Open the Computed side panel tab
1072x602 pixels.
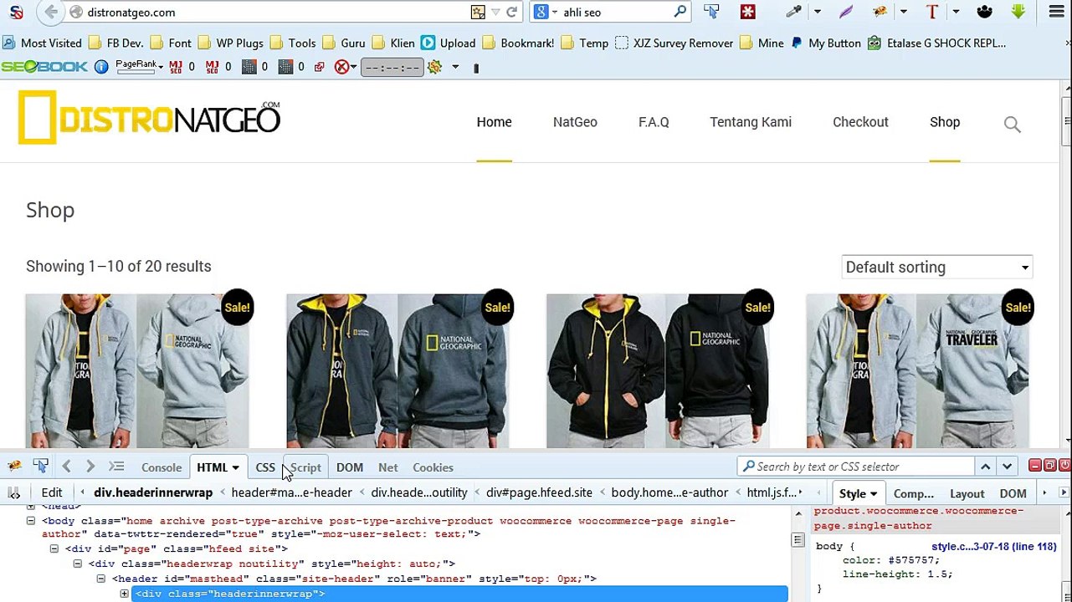(x=914, y=493)
